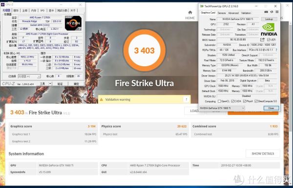
Task: Click the validation warning triangle icon
Action: click(x=101, y=99)
